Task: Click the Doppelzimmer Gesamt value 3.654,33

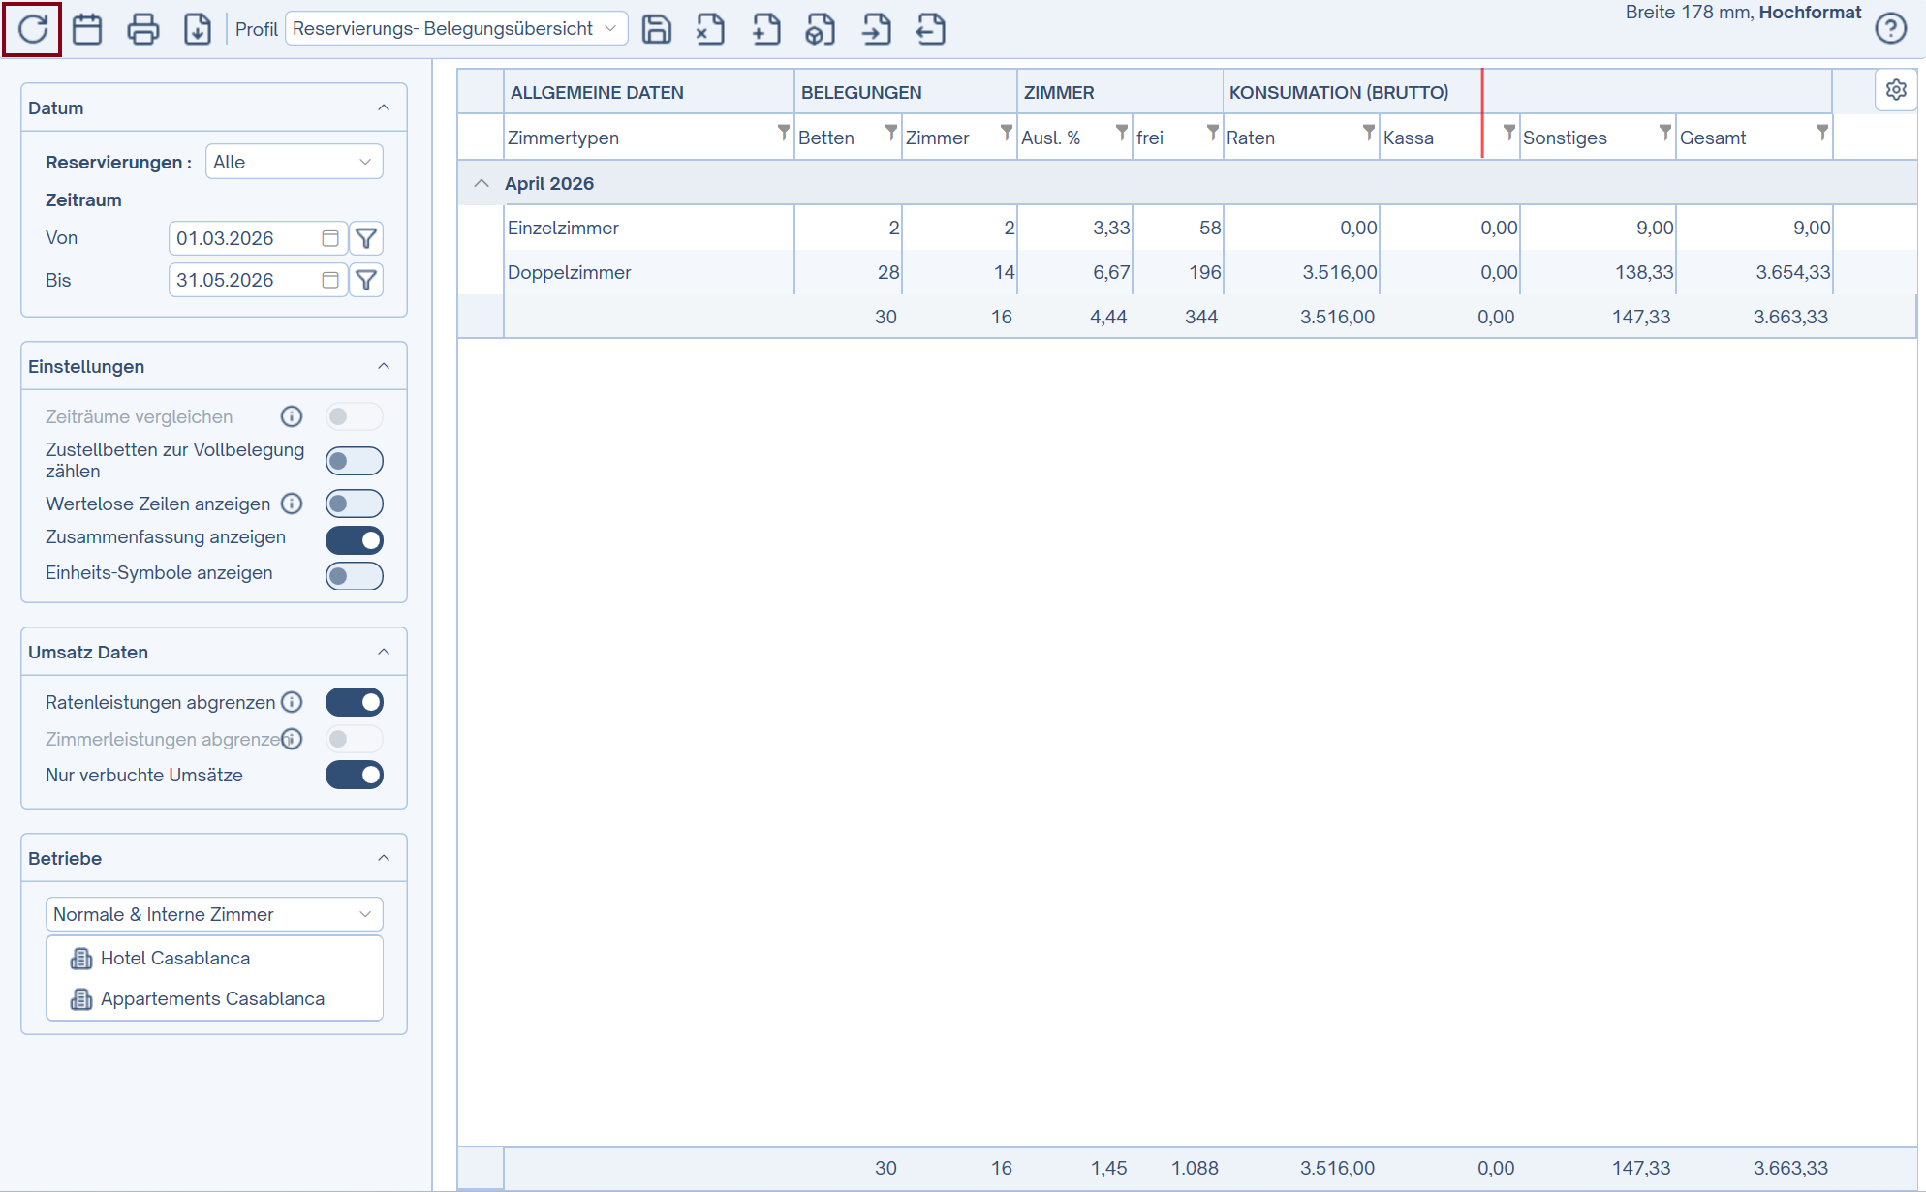Action: click(1793, 272)
